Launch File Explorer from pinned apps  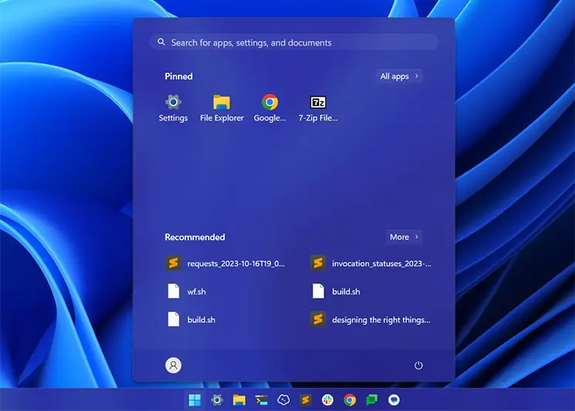click(222, 107)
